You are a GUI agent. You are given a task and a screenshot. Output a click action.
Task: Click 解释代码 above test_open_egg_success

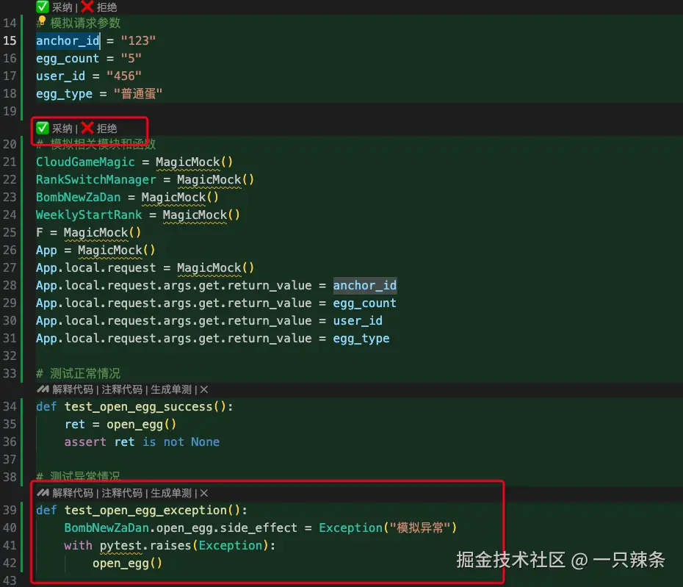[73, 389]
